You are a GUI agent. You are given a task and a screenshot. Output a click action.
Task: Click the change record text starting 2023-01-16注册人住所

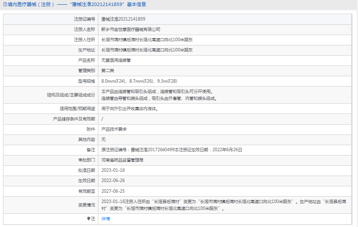(224, 205)
